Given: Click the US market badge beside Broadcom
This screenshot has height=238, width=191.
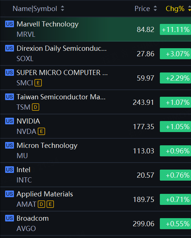Looking at the screenshot, I should [x=10, y=218].
